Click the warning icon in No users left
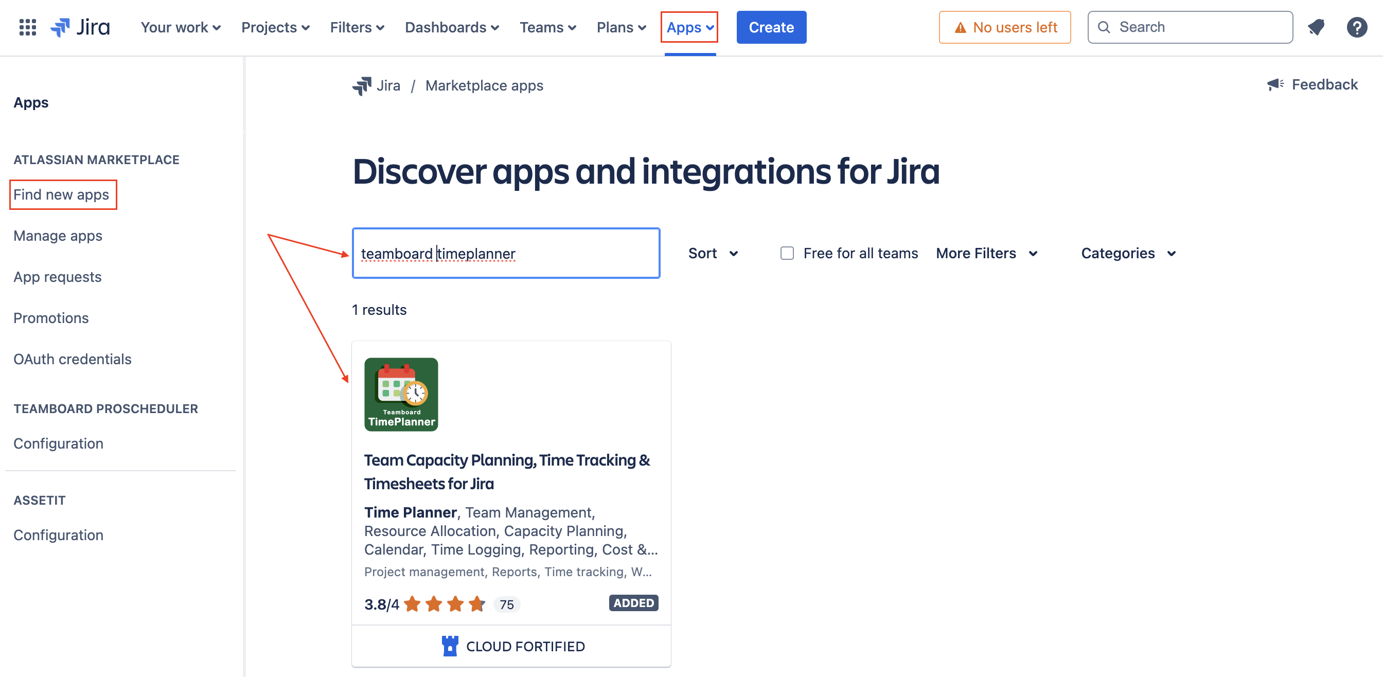The height and width of the screenshot is (677, 1383). click(961, 27)
